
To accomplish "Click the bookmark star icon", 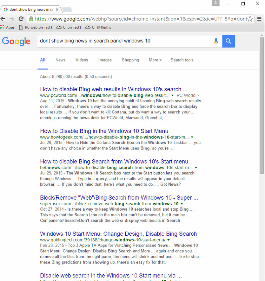I will [x=250, y=19].
